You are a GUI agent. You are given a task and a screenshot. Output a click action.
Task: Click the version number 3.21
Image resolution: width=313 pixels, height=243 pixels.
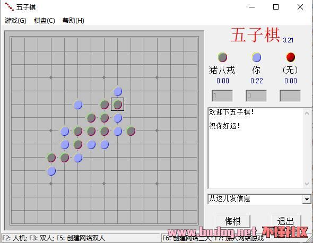point(288,40)
